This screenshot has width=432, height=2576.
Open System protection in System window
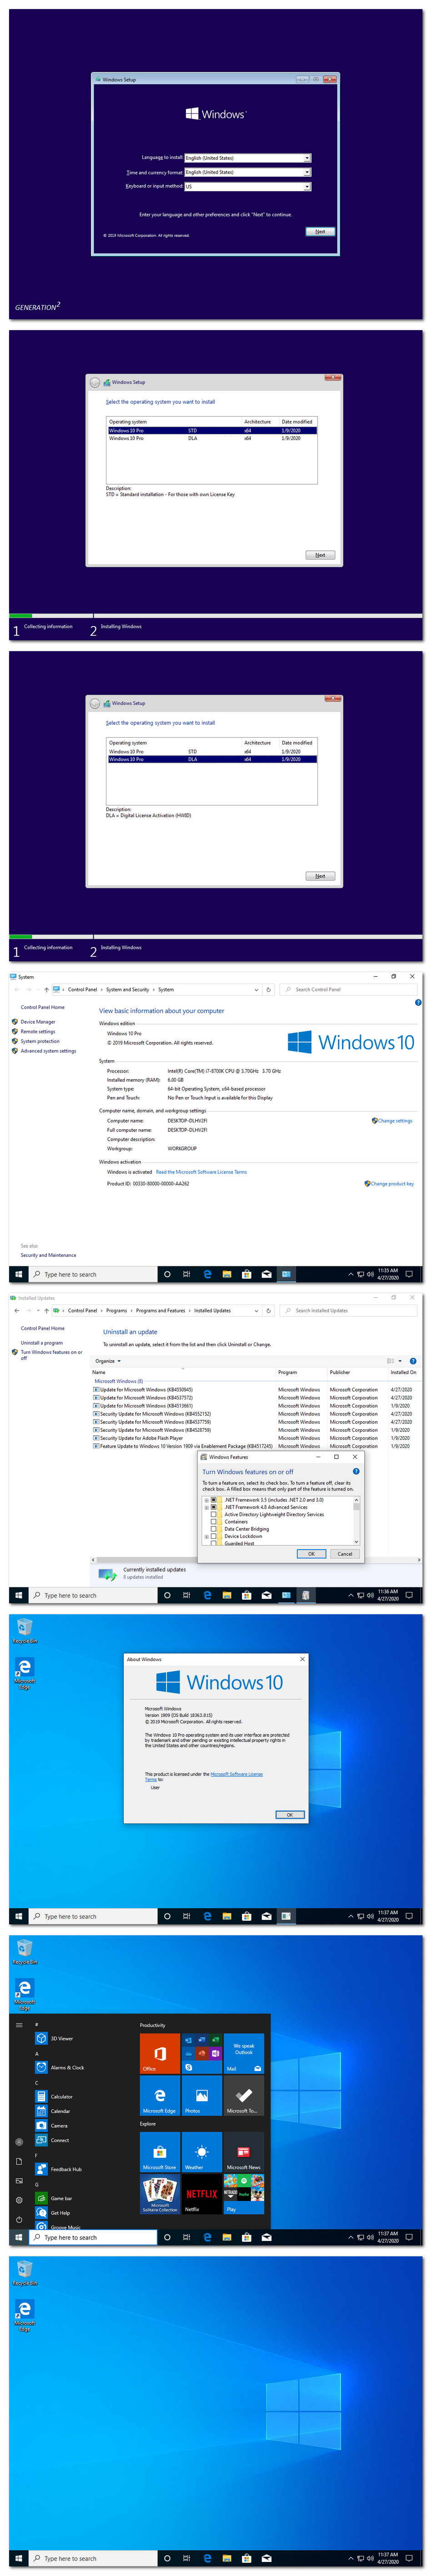tap(40, 1041)
